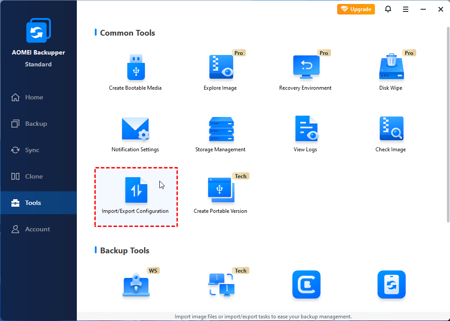Click the 'Check Image' label
This screenshot has width=450, height=321.
pyautogui.click(x=391, y=150)
